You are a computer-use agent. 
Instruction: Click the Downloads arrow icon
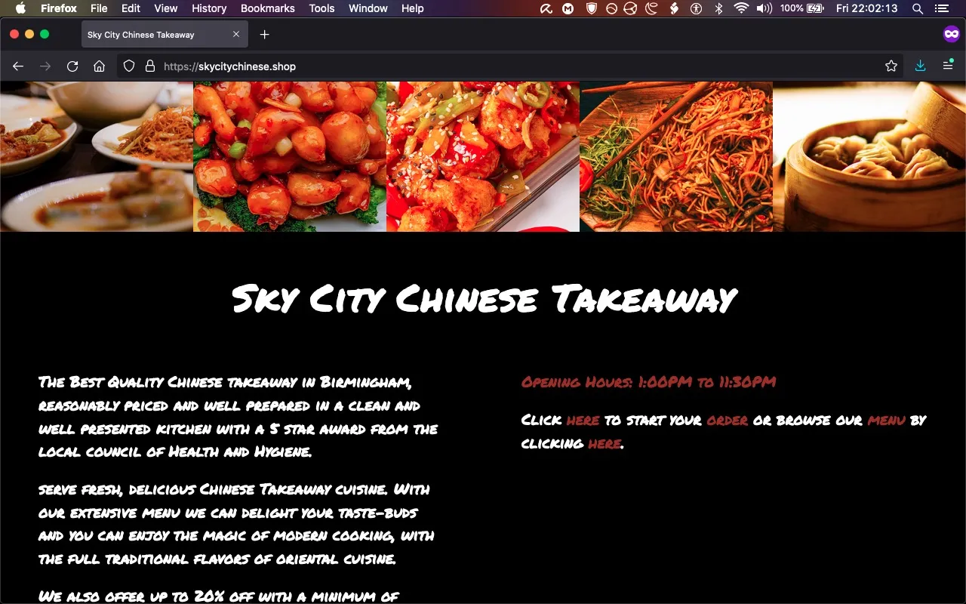(920, 66)
